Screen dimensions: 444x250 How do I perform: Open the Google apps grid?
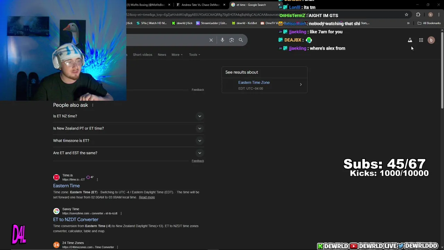(x=421, y=40)
